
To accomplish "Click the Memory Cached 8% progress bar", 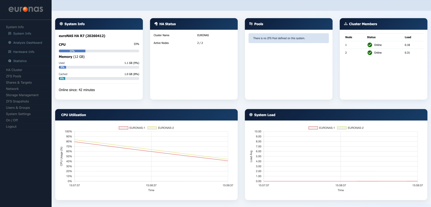I will pos(99,79).
